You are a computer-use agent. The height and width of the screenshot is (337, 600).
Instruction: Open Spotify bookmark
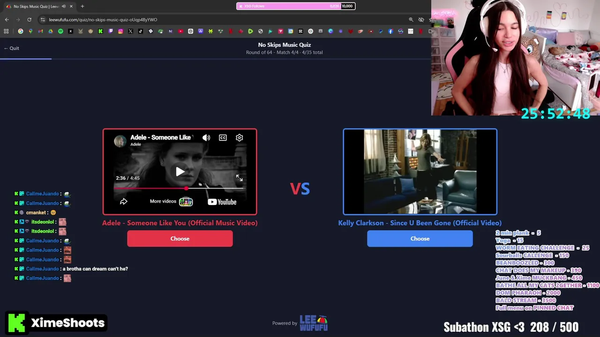point(60,31)
